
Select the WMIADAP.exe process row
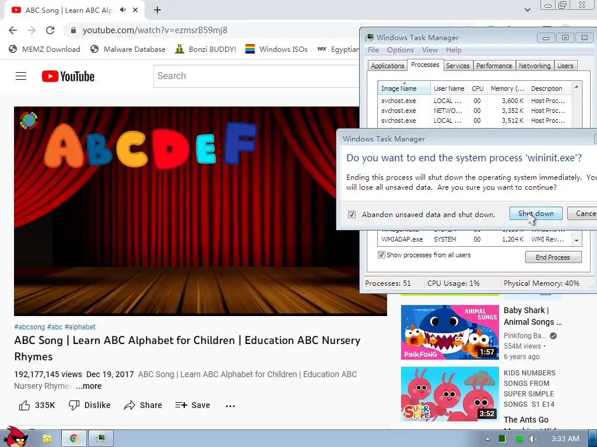(475, 239)
